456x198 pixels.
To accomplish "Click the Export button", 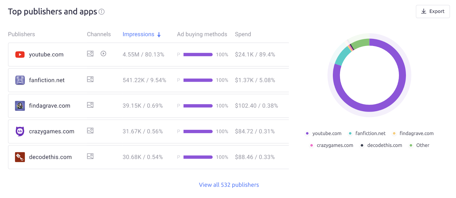I will pyautogui.click(x=432, y=11).
